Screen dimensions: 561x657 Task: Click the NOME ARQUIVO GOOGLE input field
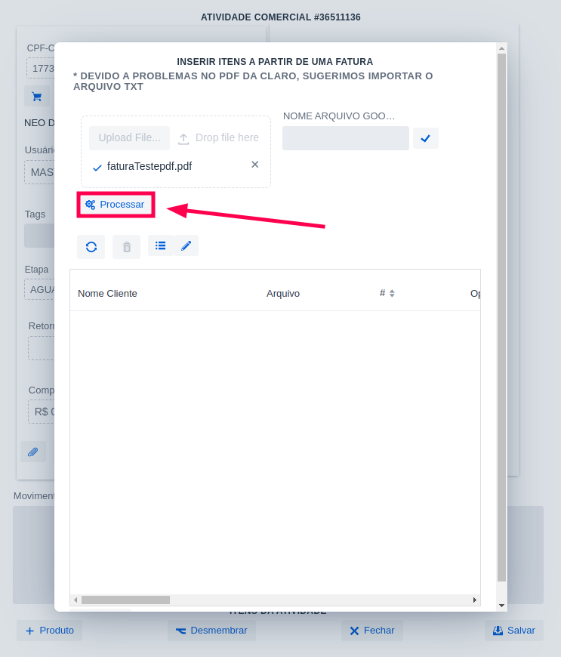tap(345, 138)
